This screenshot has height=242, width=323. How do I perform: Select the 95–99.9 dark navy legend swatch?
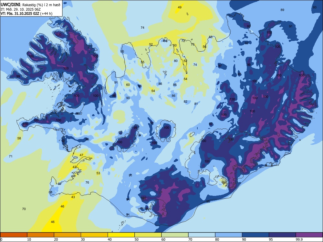click(x=282, y=235)
